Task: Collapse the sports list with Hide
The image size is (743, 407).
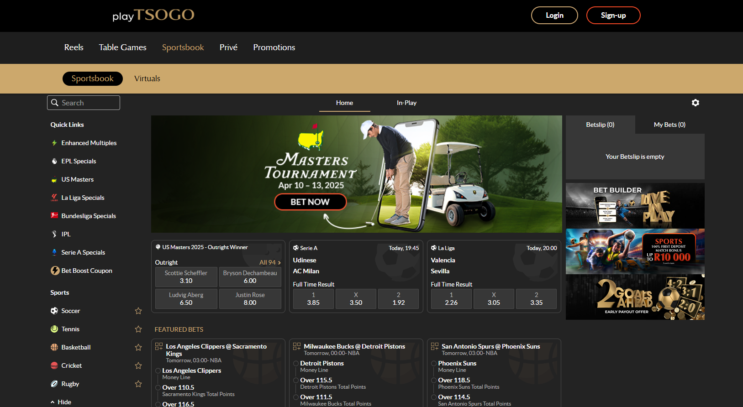Action: point(61,402)
